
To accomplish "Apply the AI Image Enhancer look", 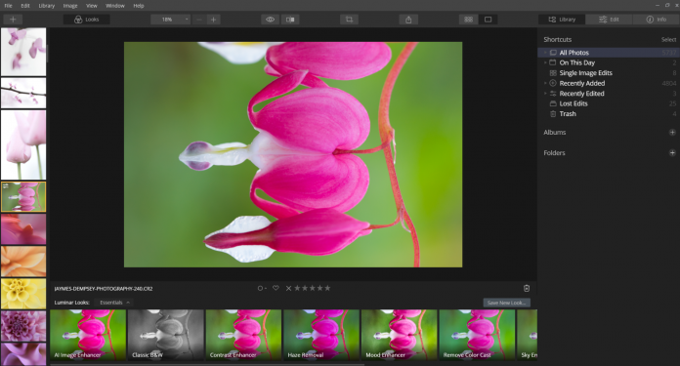I will point(88,335).
